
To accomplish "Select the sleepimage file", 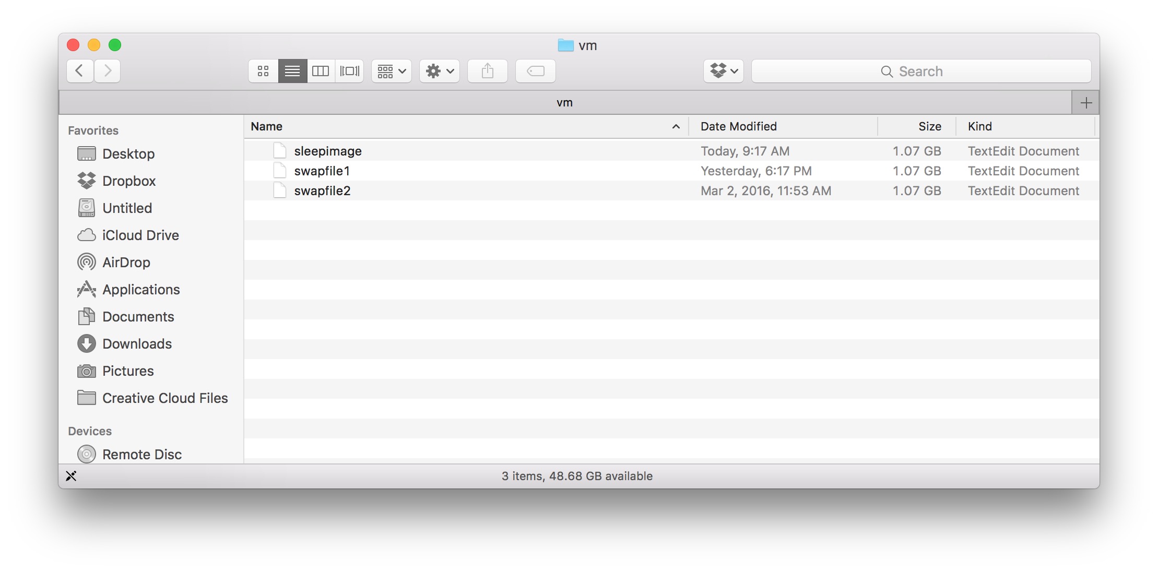I will pyautogui.click(x=671, y=151).
